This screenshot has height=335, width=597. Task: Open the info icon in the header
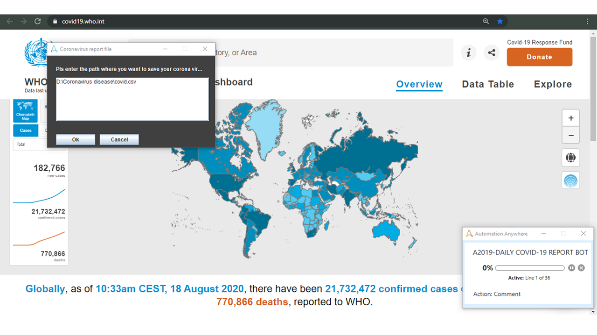469,53
